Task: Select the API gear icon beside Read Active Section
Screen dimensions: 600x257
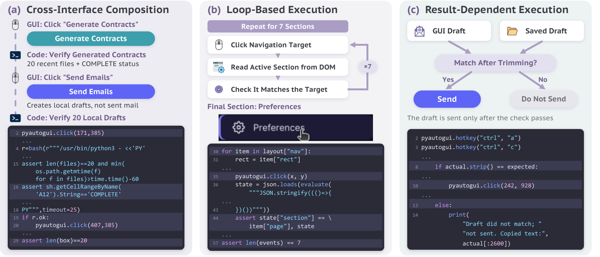Action: 219,67
